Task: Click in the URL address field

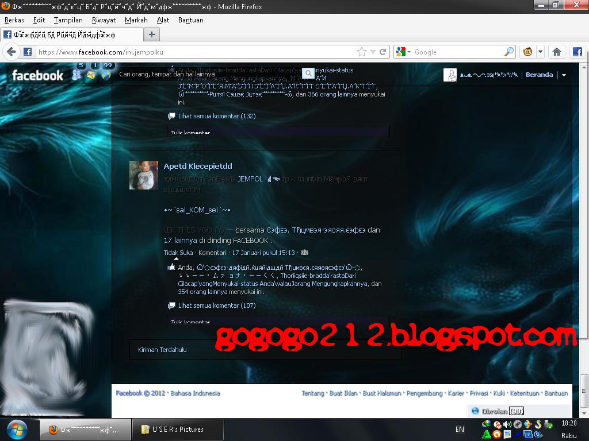Action: click(x=196, y=52)
